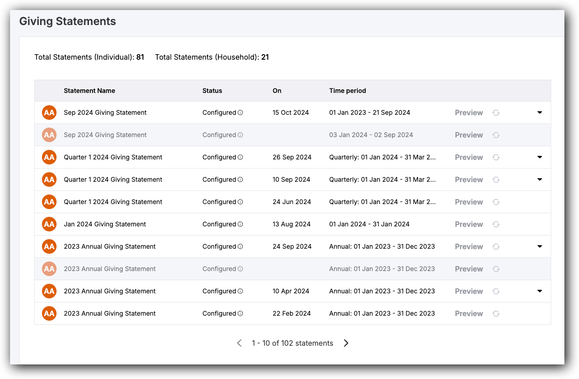
Task: Select the AA avatar on the first Quarter 1 2024 row
Action: pyautogui.click(x=49, y=157)
